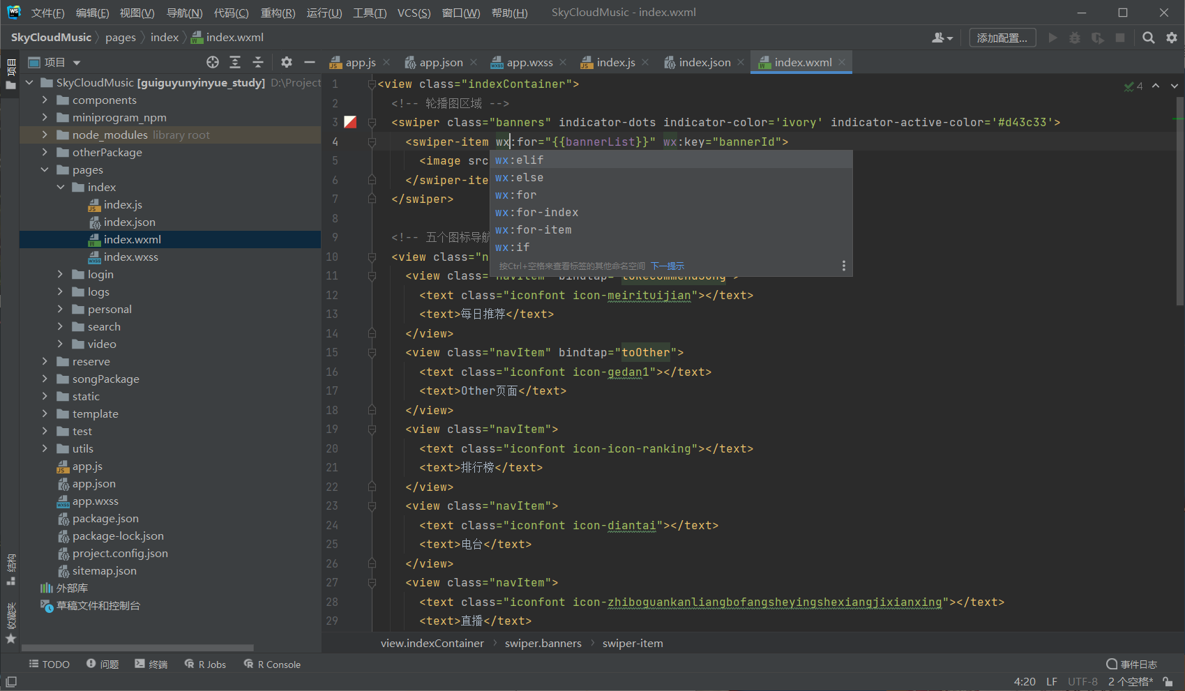The width and height of the screenshot is (1185, 691).
Task: Open the 问题 problems tool window
Action: [x=103, y=665]
